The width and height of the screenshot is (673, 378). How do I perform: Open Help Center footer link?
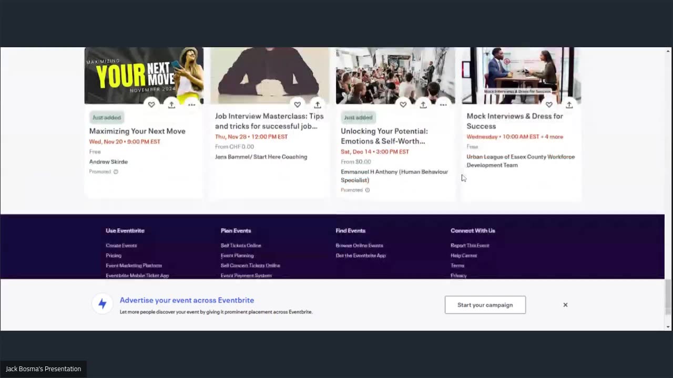464,256
